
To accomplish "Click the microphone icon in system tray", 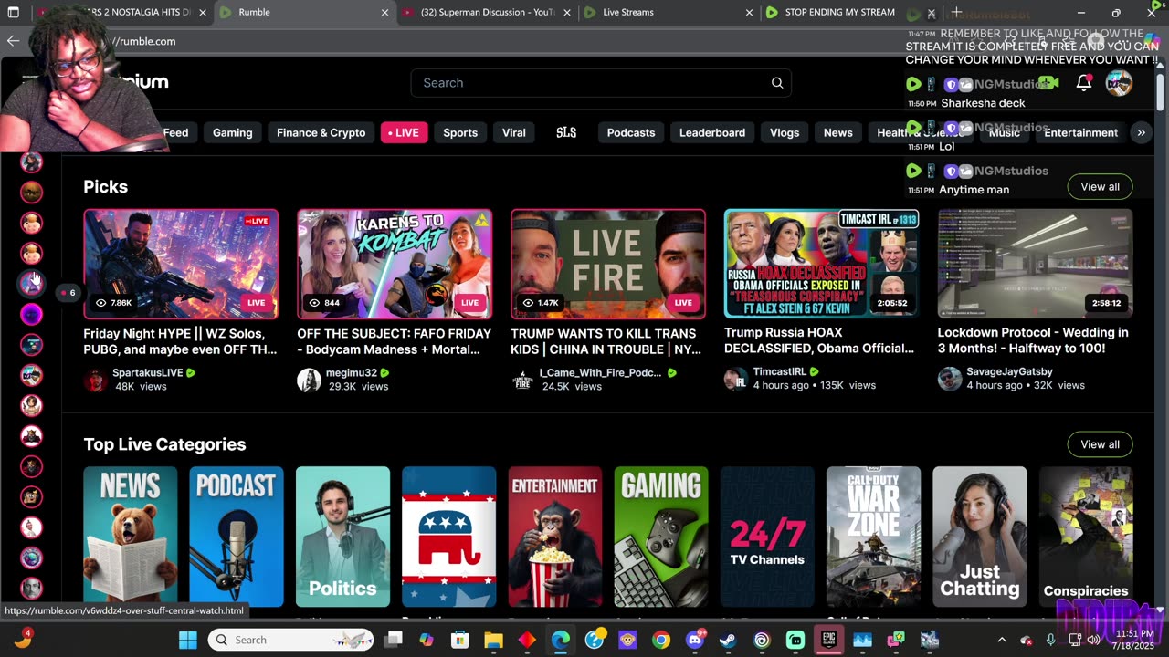I will 1051,640.
